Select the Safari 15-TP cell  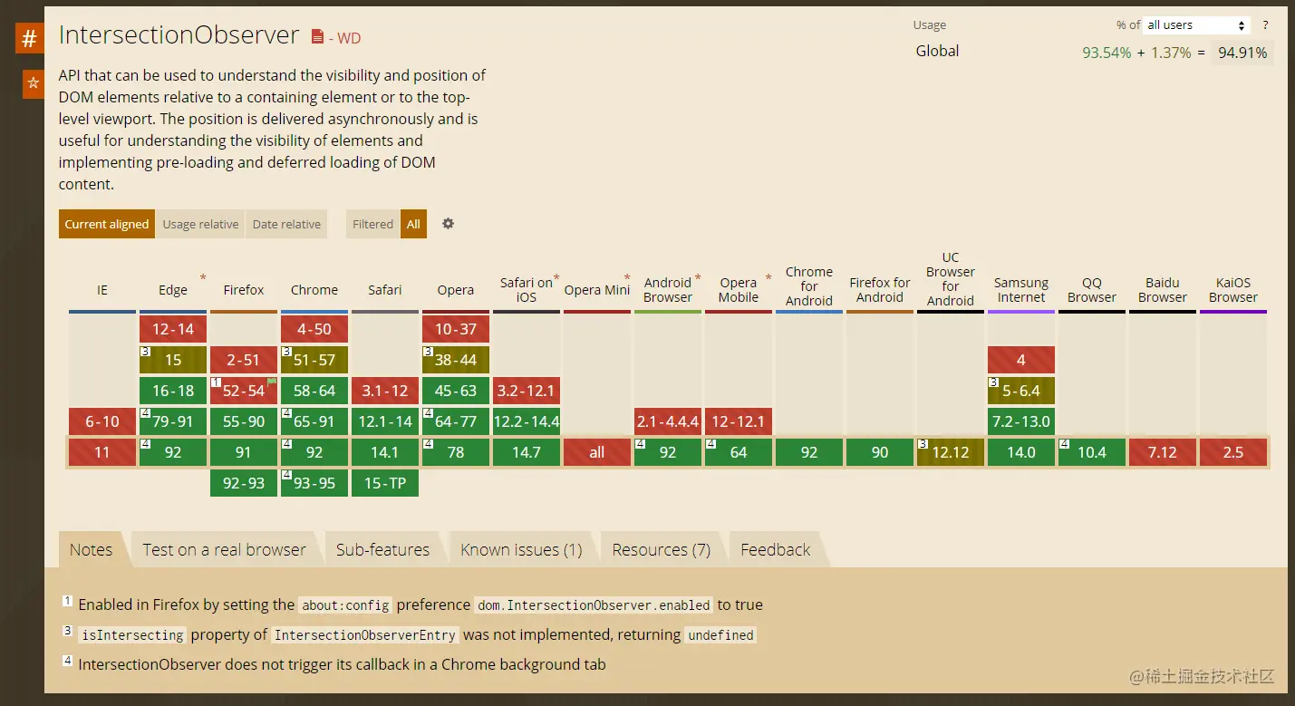pyautogui.click(x=385, y=483)
